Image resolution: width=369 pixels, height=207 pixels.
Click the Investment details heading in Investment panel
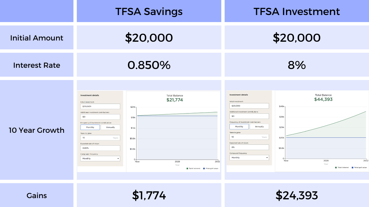coord(239,95)
